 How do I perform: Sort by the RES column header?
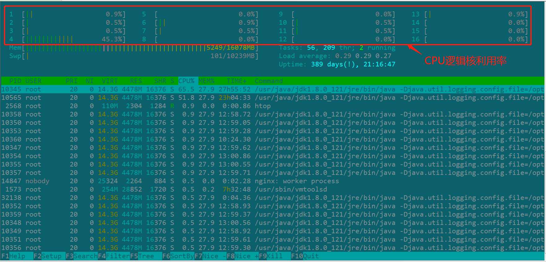click(136, 81)
